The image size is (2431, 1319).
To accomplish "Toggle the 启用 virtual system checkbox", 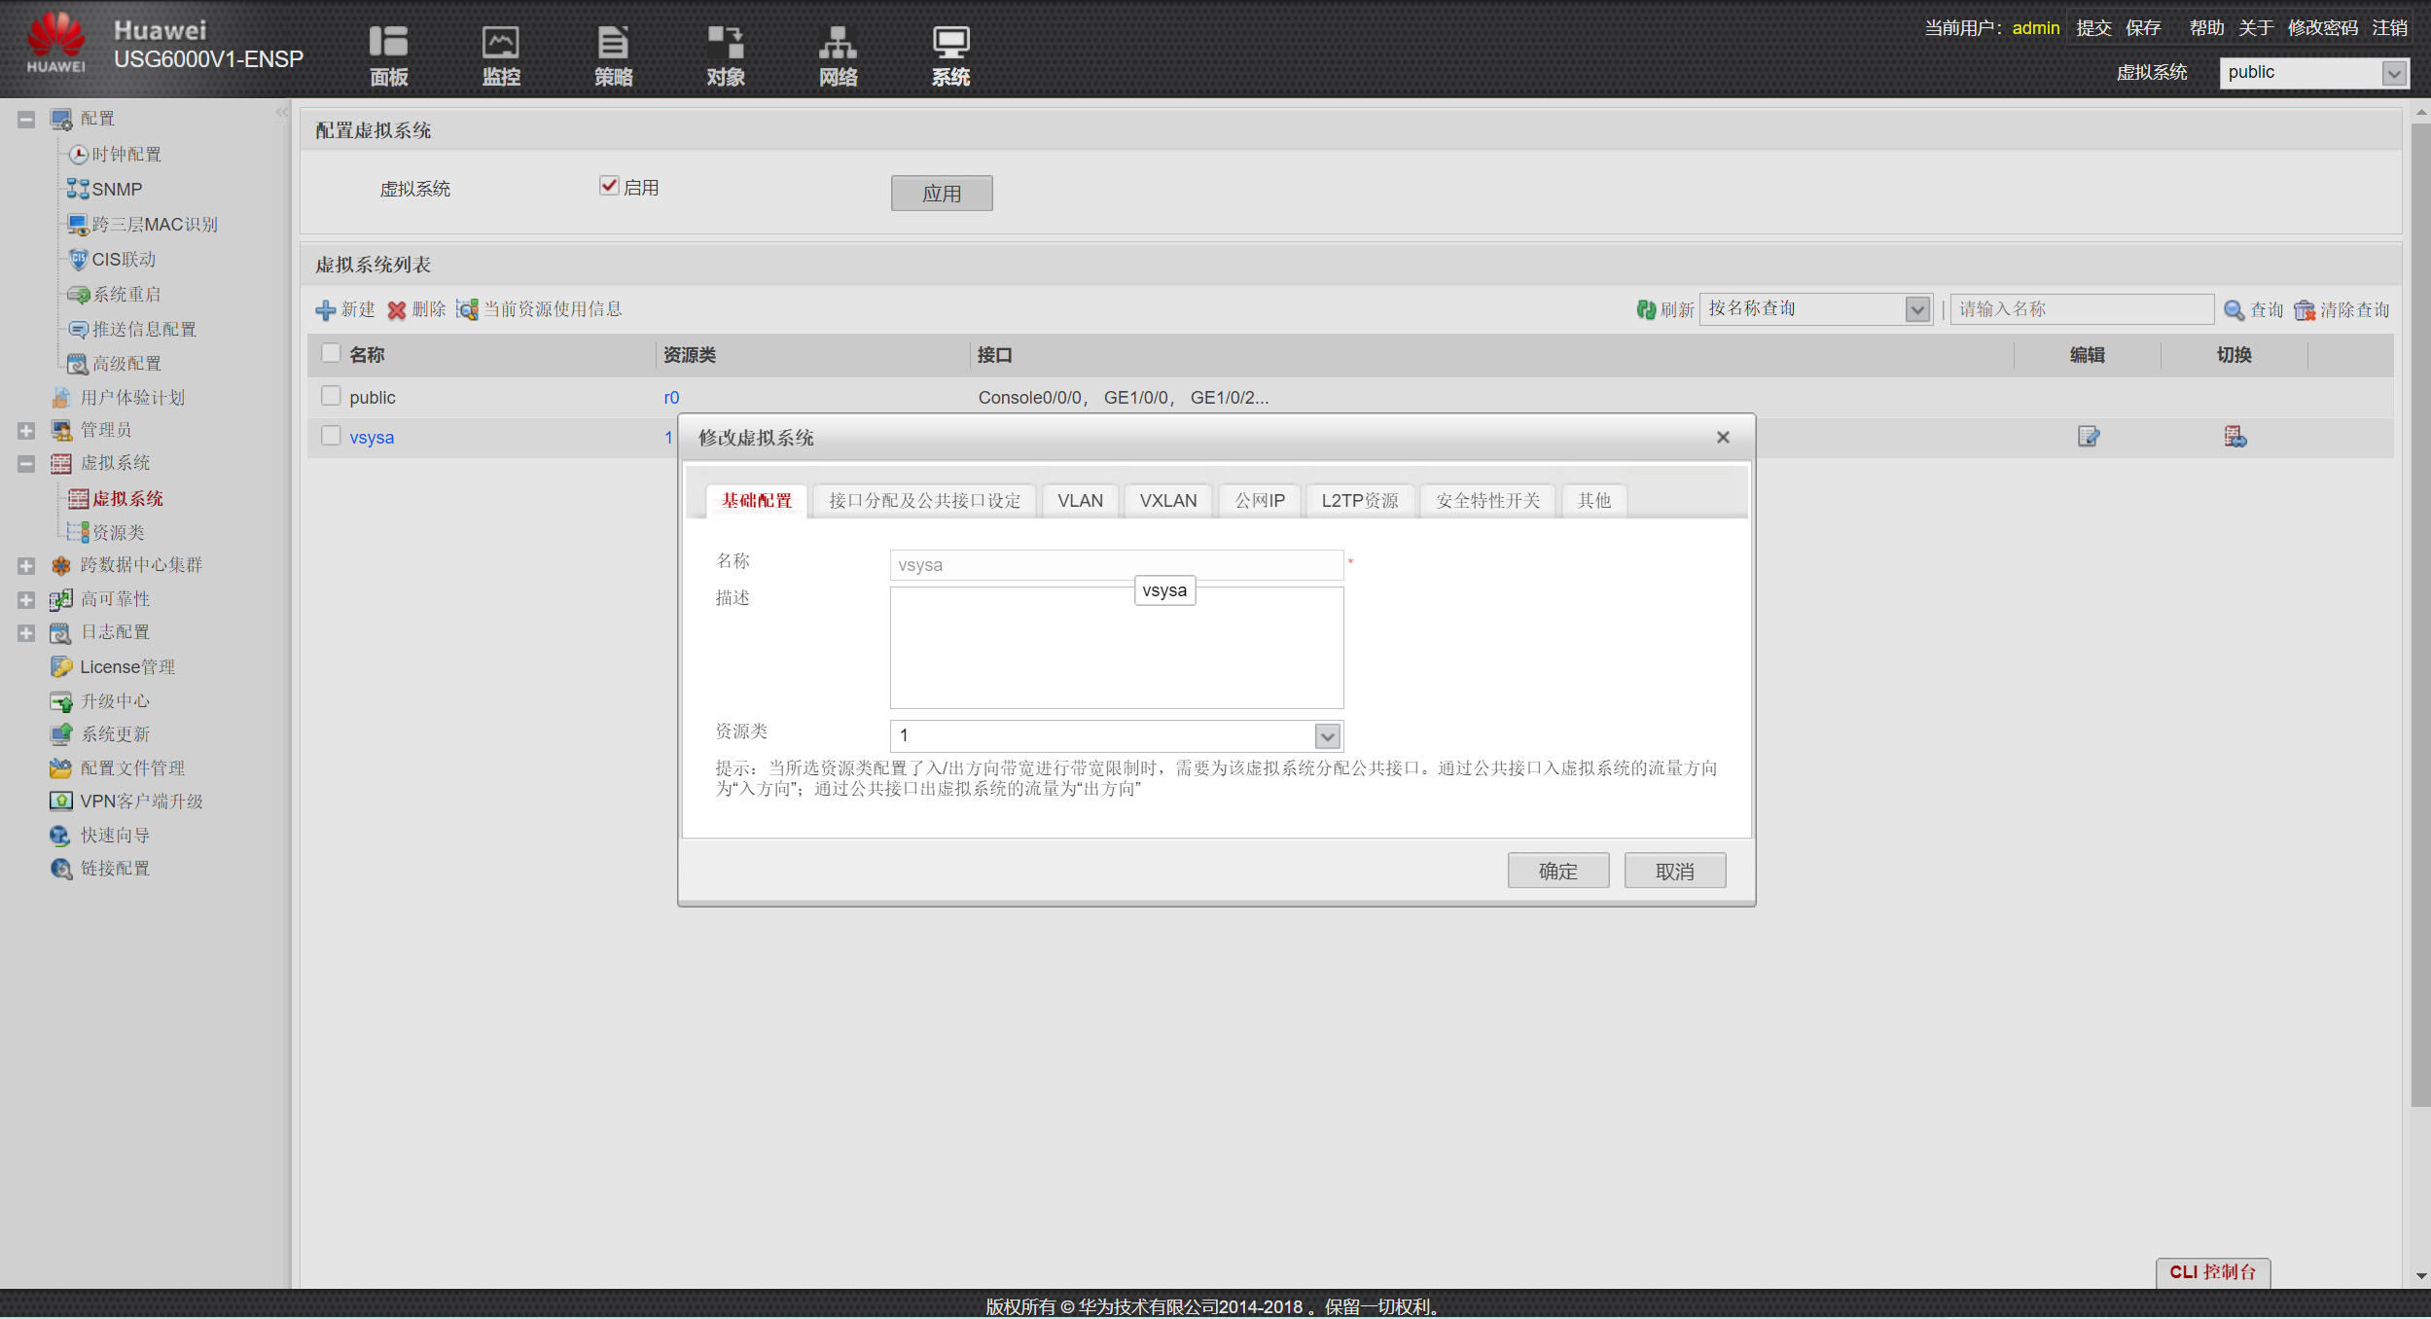I will click(x=609, y=186).
